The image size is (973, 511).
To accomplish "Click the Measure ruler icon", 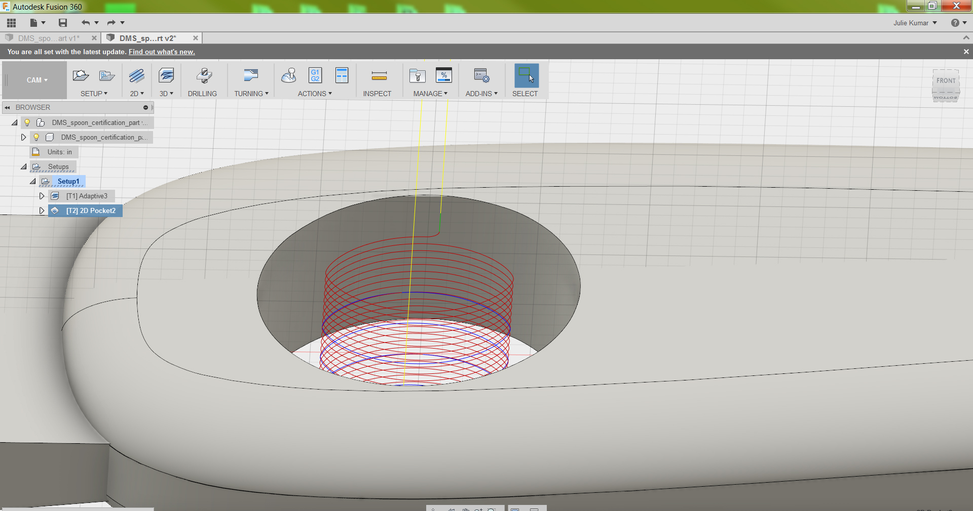I will click(379, 76).
